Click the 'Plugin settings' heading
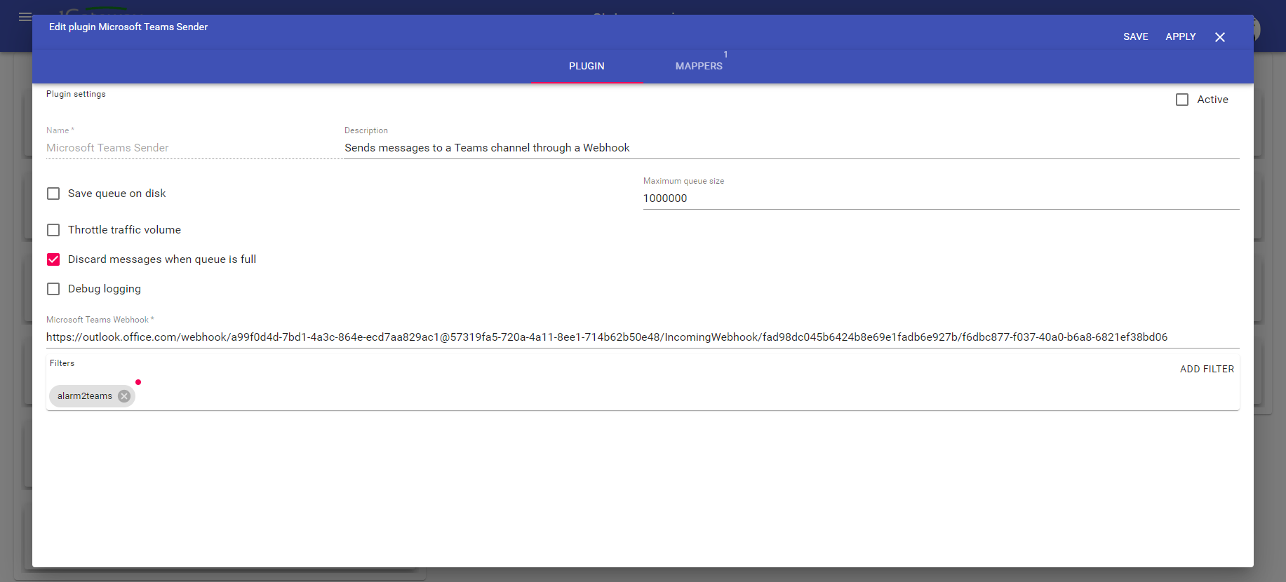The height and width of the screenshot is (582, 1286). pyautogui.click(x=76, y=94)
